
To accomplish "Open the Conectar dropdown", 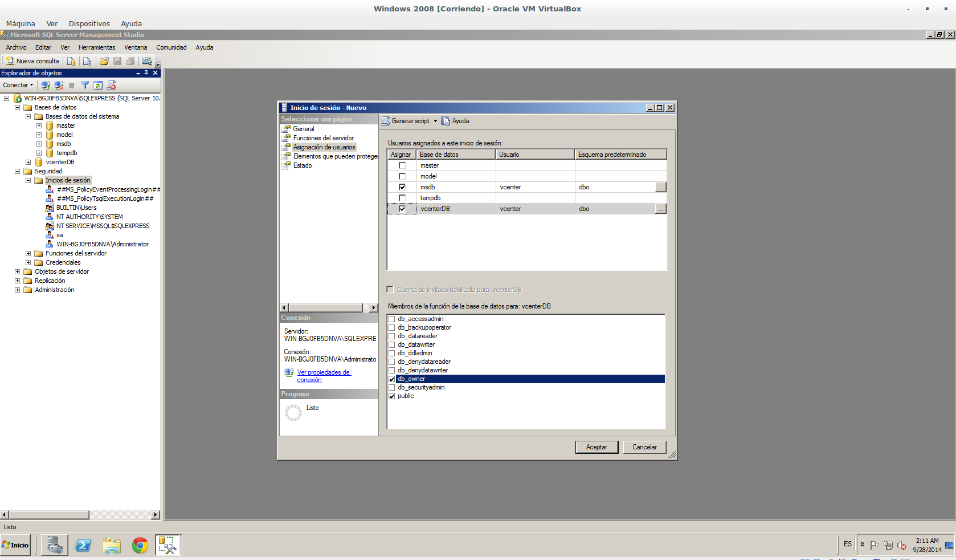I will tap(18, 85).
